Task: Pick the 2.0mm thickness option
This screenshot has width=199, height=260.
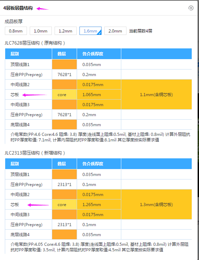Action: click(x=115, y=31)
